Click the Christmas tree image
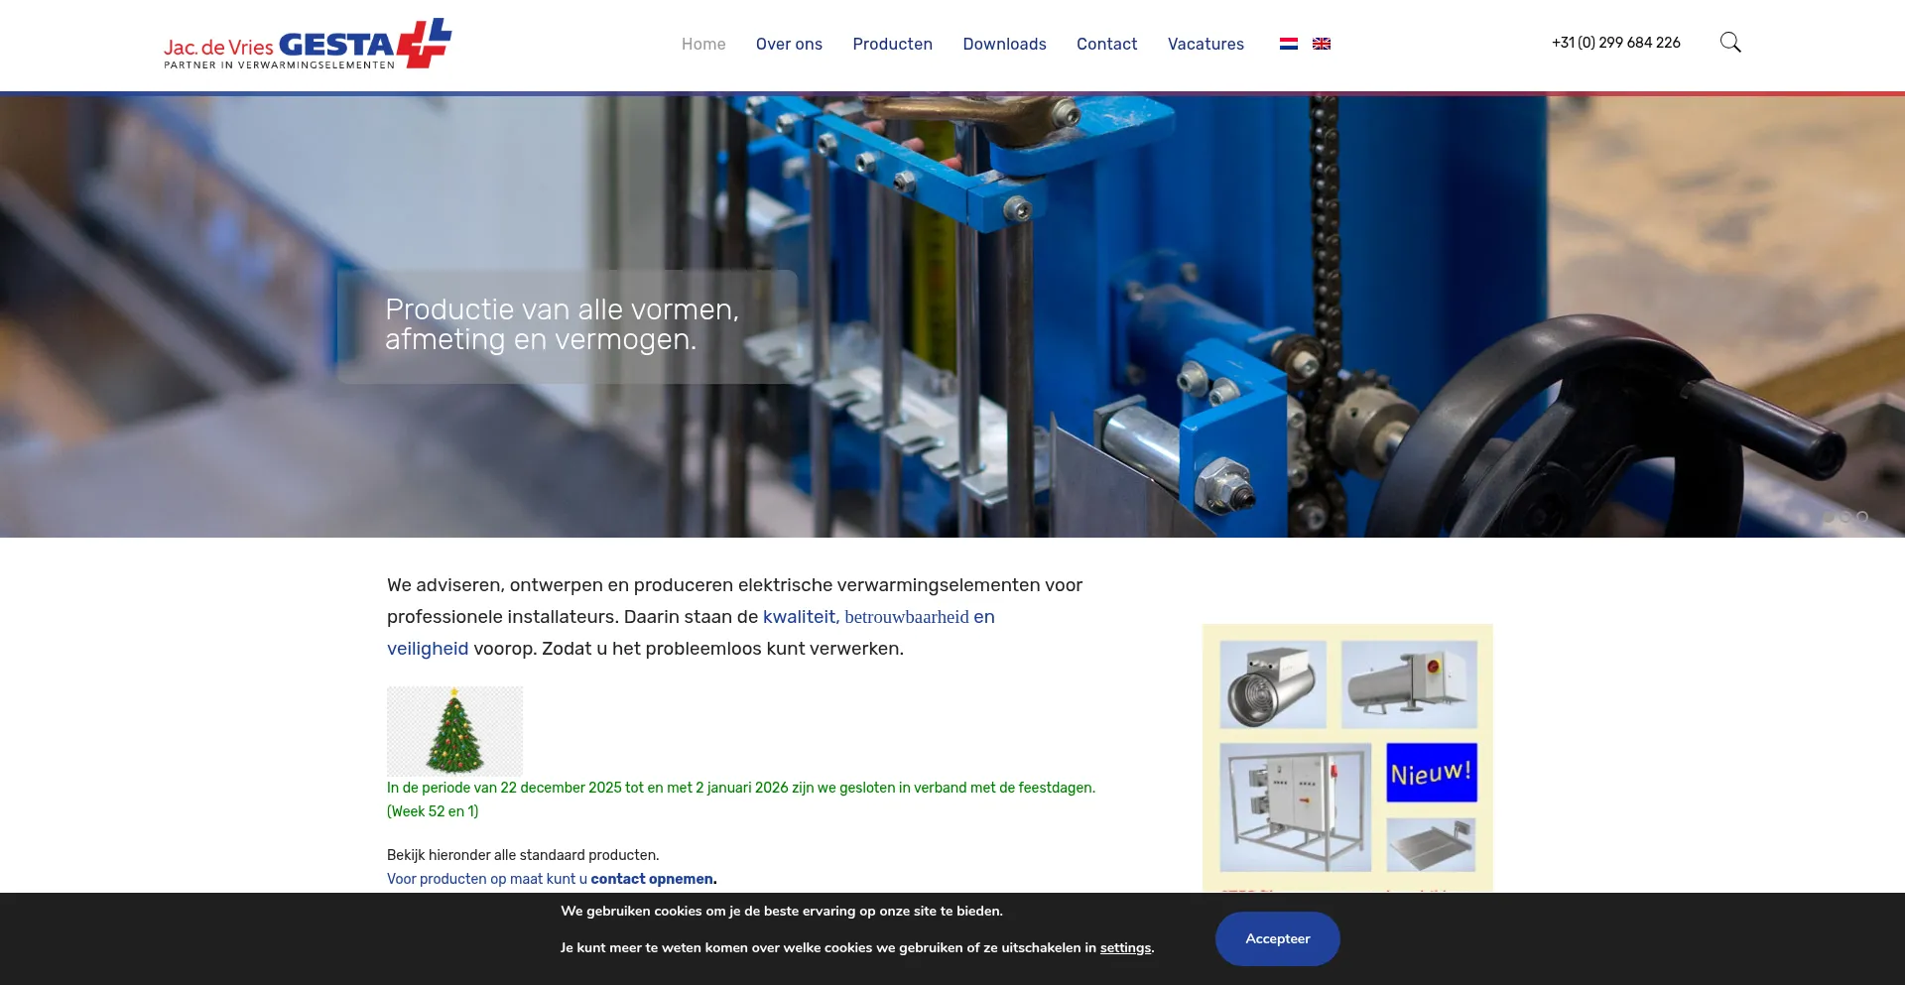 [x=454, y=731]
